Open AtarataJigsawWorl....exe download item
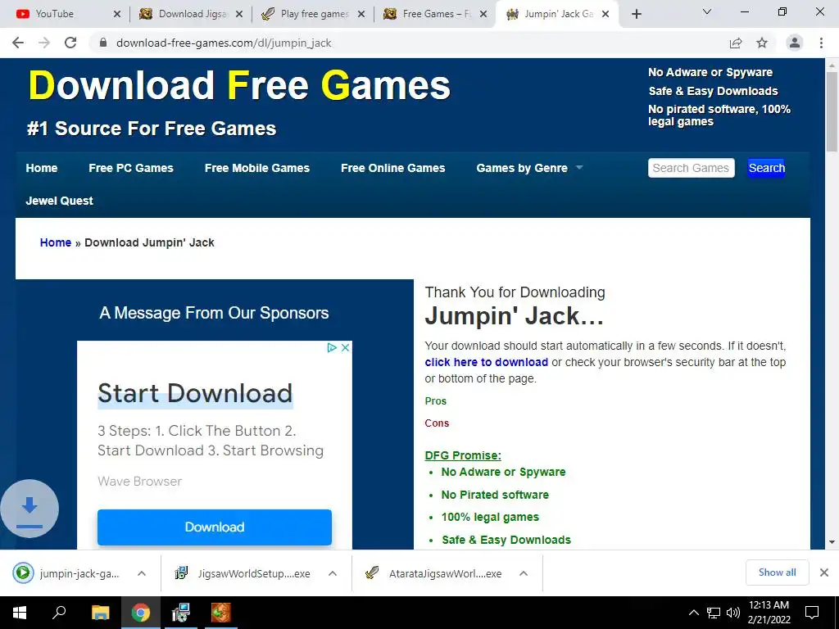This screenshot has height=629, width=839. [x=434, y=573]
